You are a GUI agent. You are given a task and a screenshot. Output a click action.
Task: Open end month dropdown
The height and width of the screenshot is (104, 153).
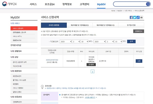pyautogui.click(x=110, y=41)
